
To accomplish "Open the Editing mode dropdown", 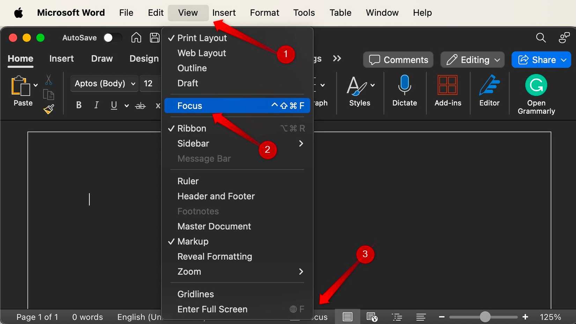I will coord(472,60).
